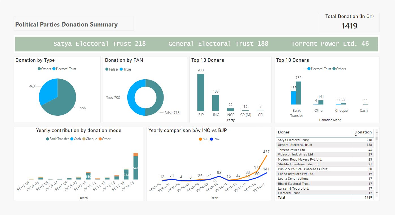This screenshot has width=395, height=215.
Task: Click Torrent Power Ltd. 46 in ticker banner
Action: coord(330,44)
